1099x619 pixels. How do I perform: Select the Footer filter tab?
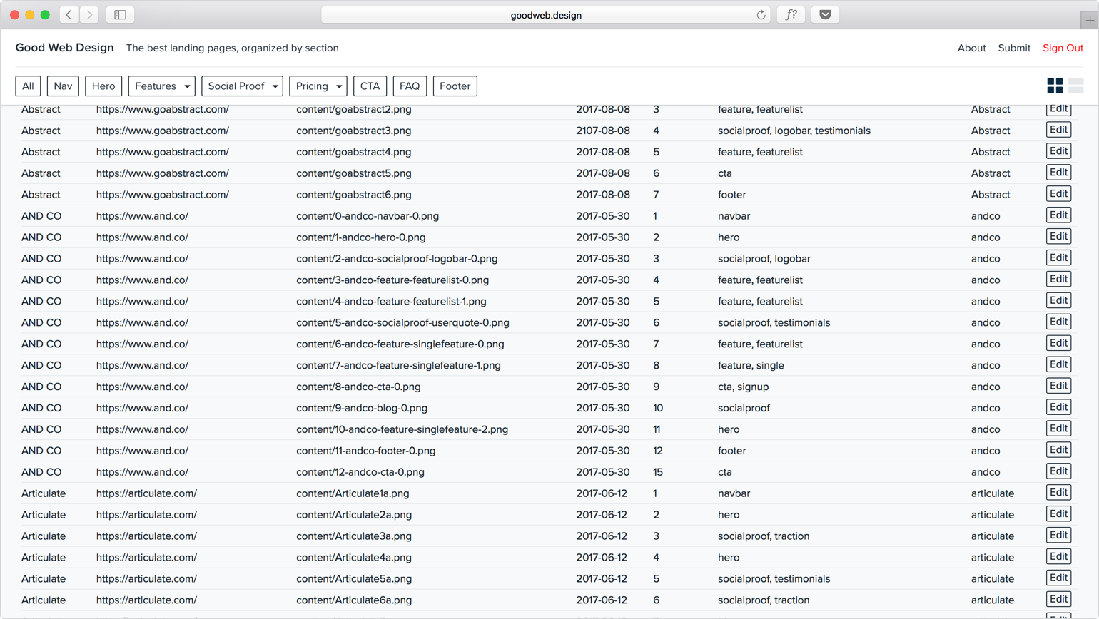(x=455, y=86)
